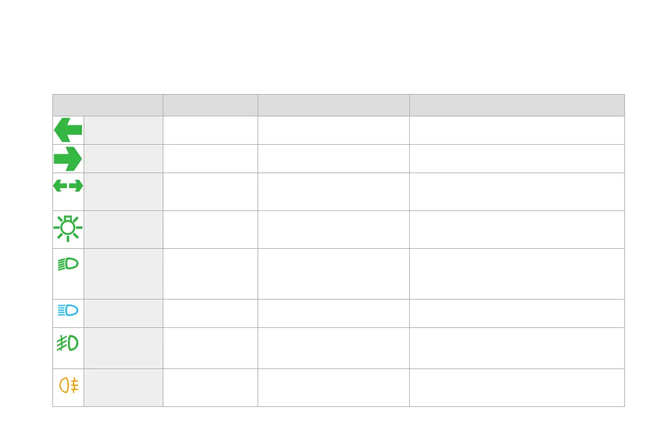The width and height of the screenshot is (664, 442).
Task: Click grey label cell beside green front foglamp icon
Action: 123,348
